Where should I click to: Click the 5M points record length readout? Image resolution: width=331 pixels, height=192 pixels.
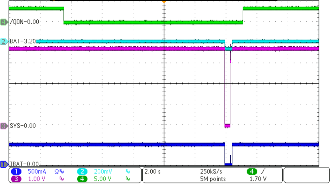pyautogui.click(x=213, y=179)
